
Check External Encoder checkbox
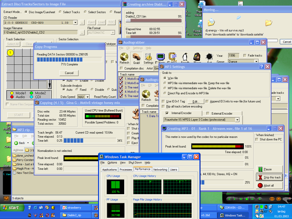click(x=208, y=113)
